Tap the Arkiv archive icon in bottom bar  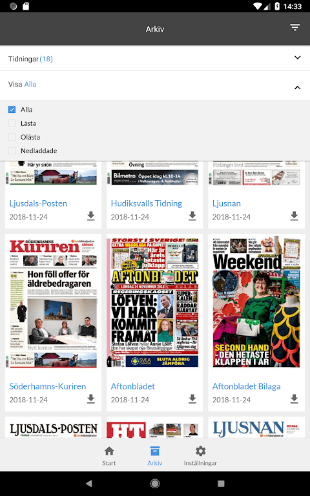(155, 451)
